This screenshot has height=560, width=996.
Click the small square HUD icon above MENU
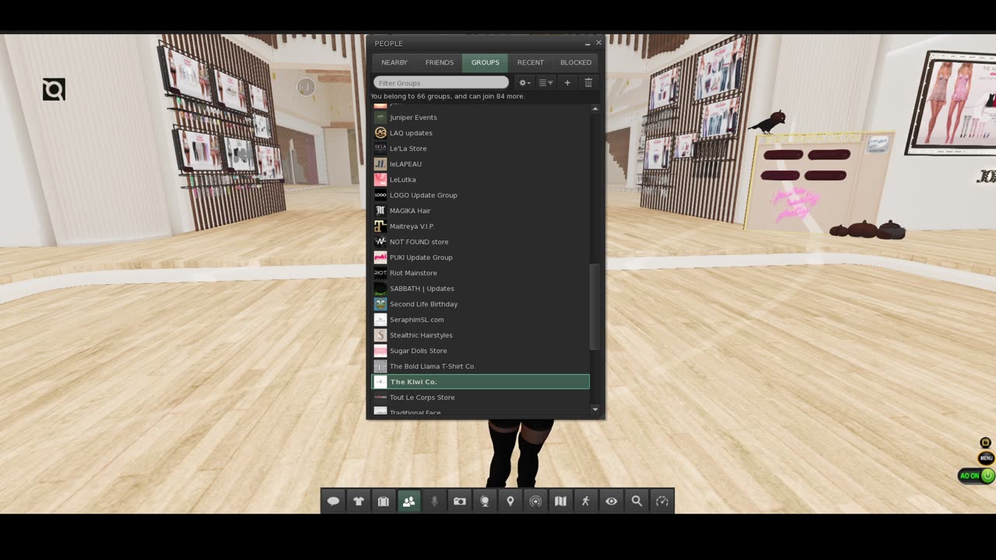(x=985, y=443)
